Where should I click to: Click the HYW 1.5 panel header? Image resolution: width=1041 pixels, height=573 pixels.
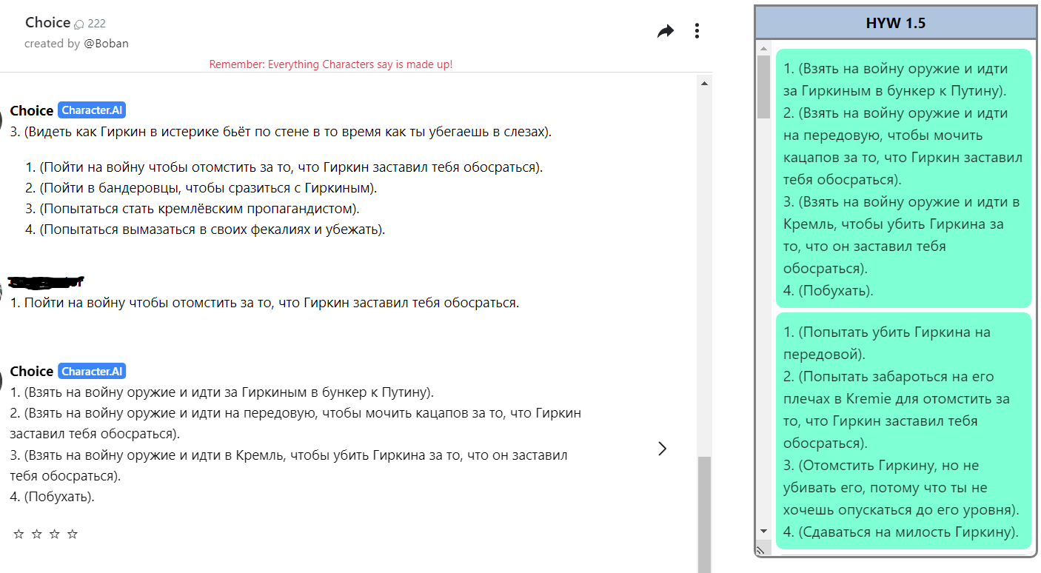896,23
